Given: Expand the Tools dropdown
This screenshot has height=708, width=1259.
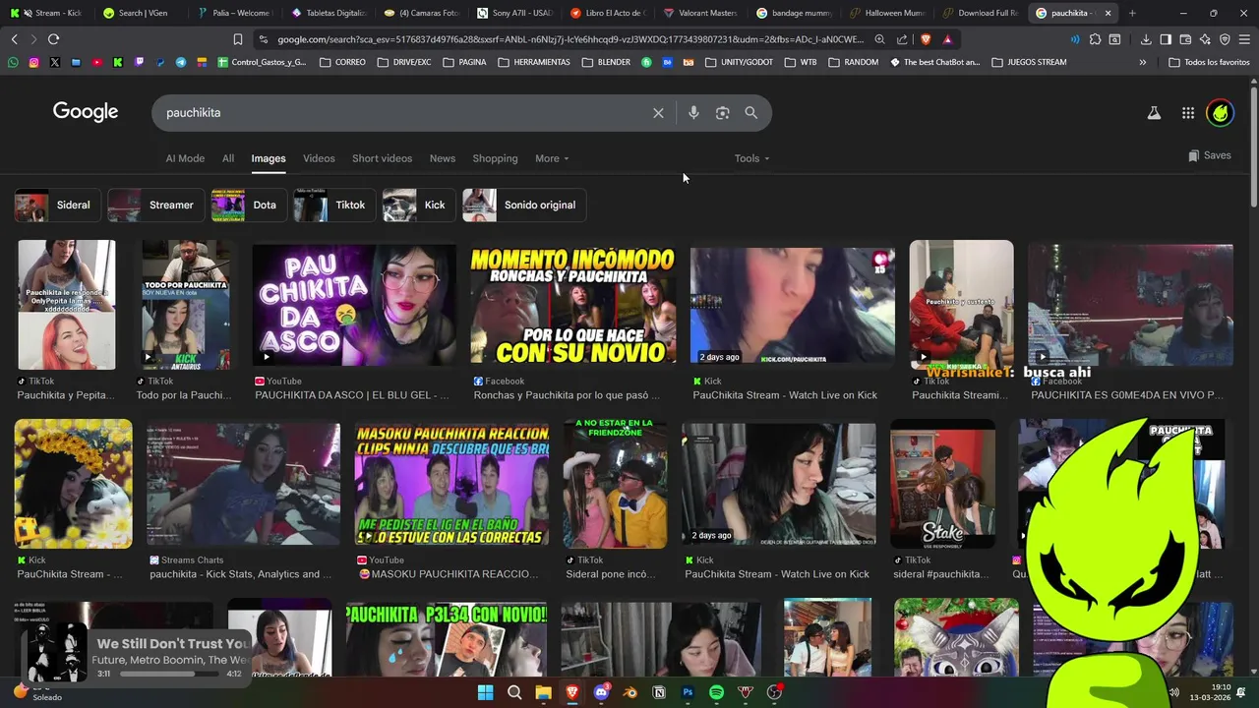Looking at the screenshot, I should click(751, 158).
